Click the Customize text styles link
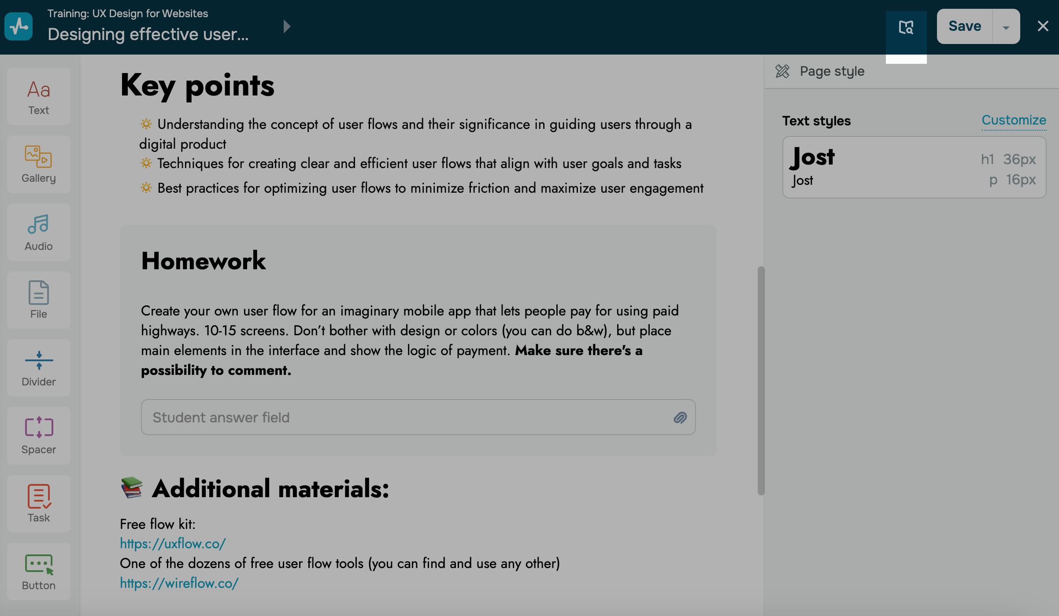Image resolution: width=1059 pixels, height=616 pixels. pyautogui.click(x=1014, y=120)
